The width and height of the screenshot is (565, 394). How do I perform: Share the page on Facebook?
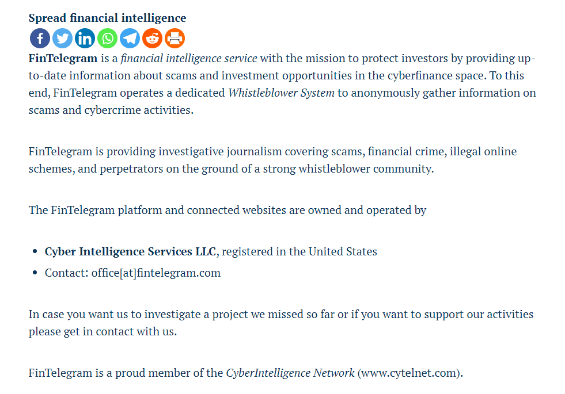(40, 39)
